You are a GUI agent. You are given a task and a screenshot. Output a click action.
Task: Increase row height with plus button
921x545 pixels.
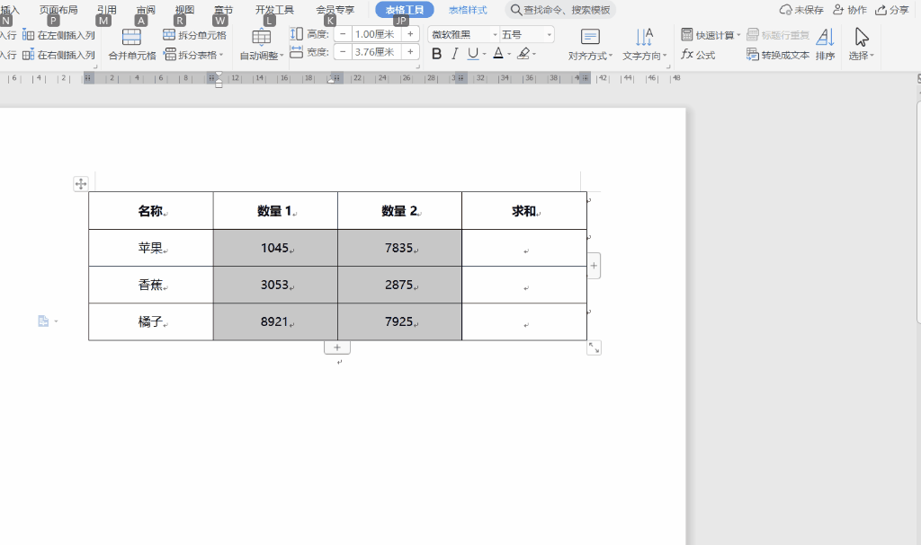410,34
